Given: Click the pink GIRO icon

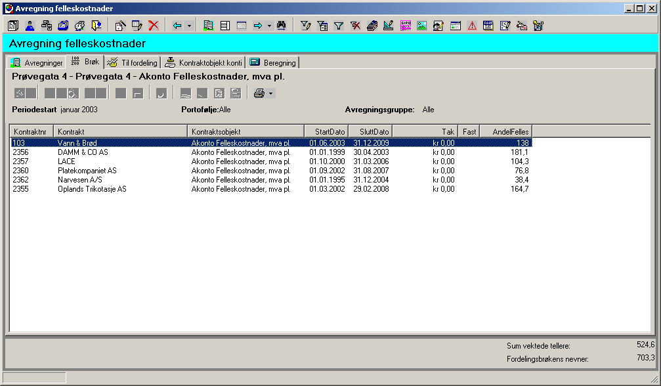Looking at the screenshot, I should pyautogui.click(x=406, y=26).
